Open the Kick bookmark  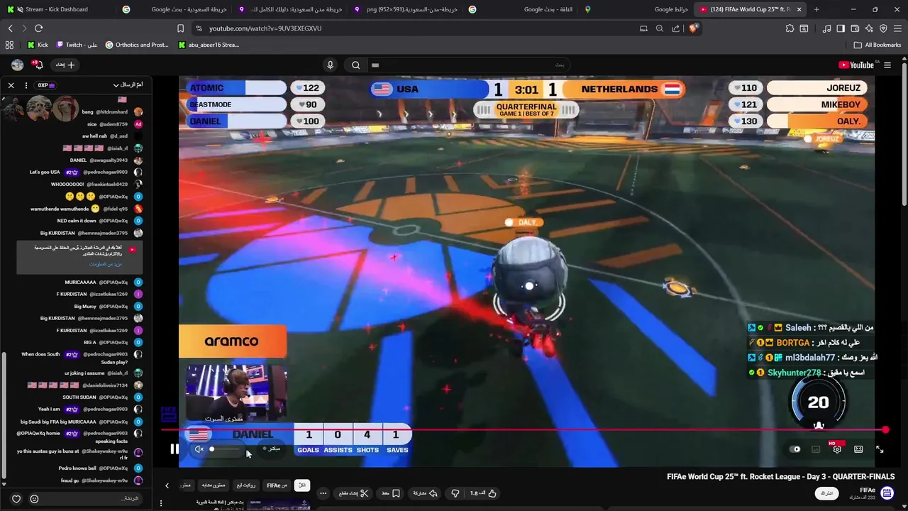pos(38,45)
